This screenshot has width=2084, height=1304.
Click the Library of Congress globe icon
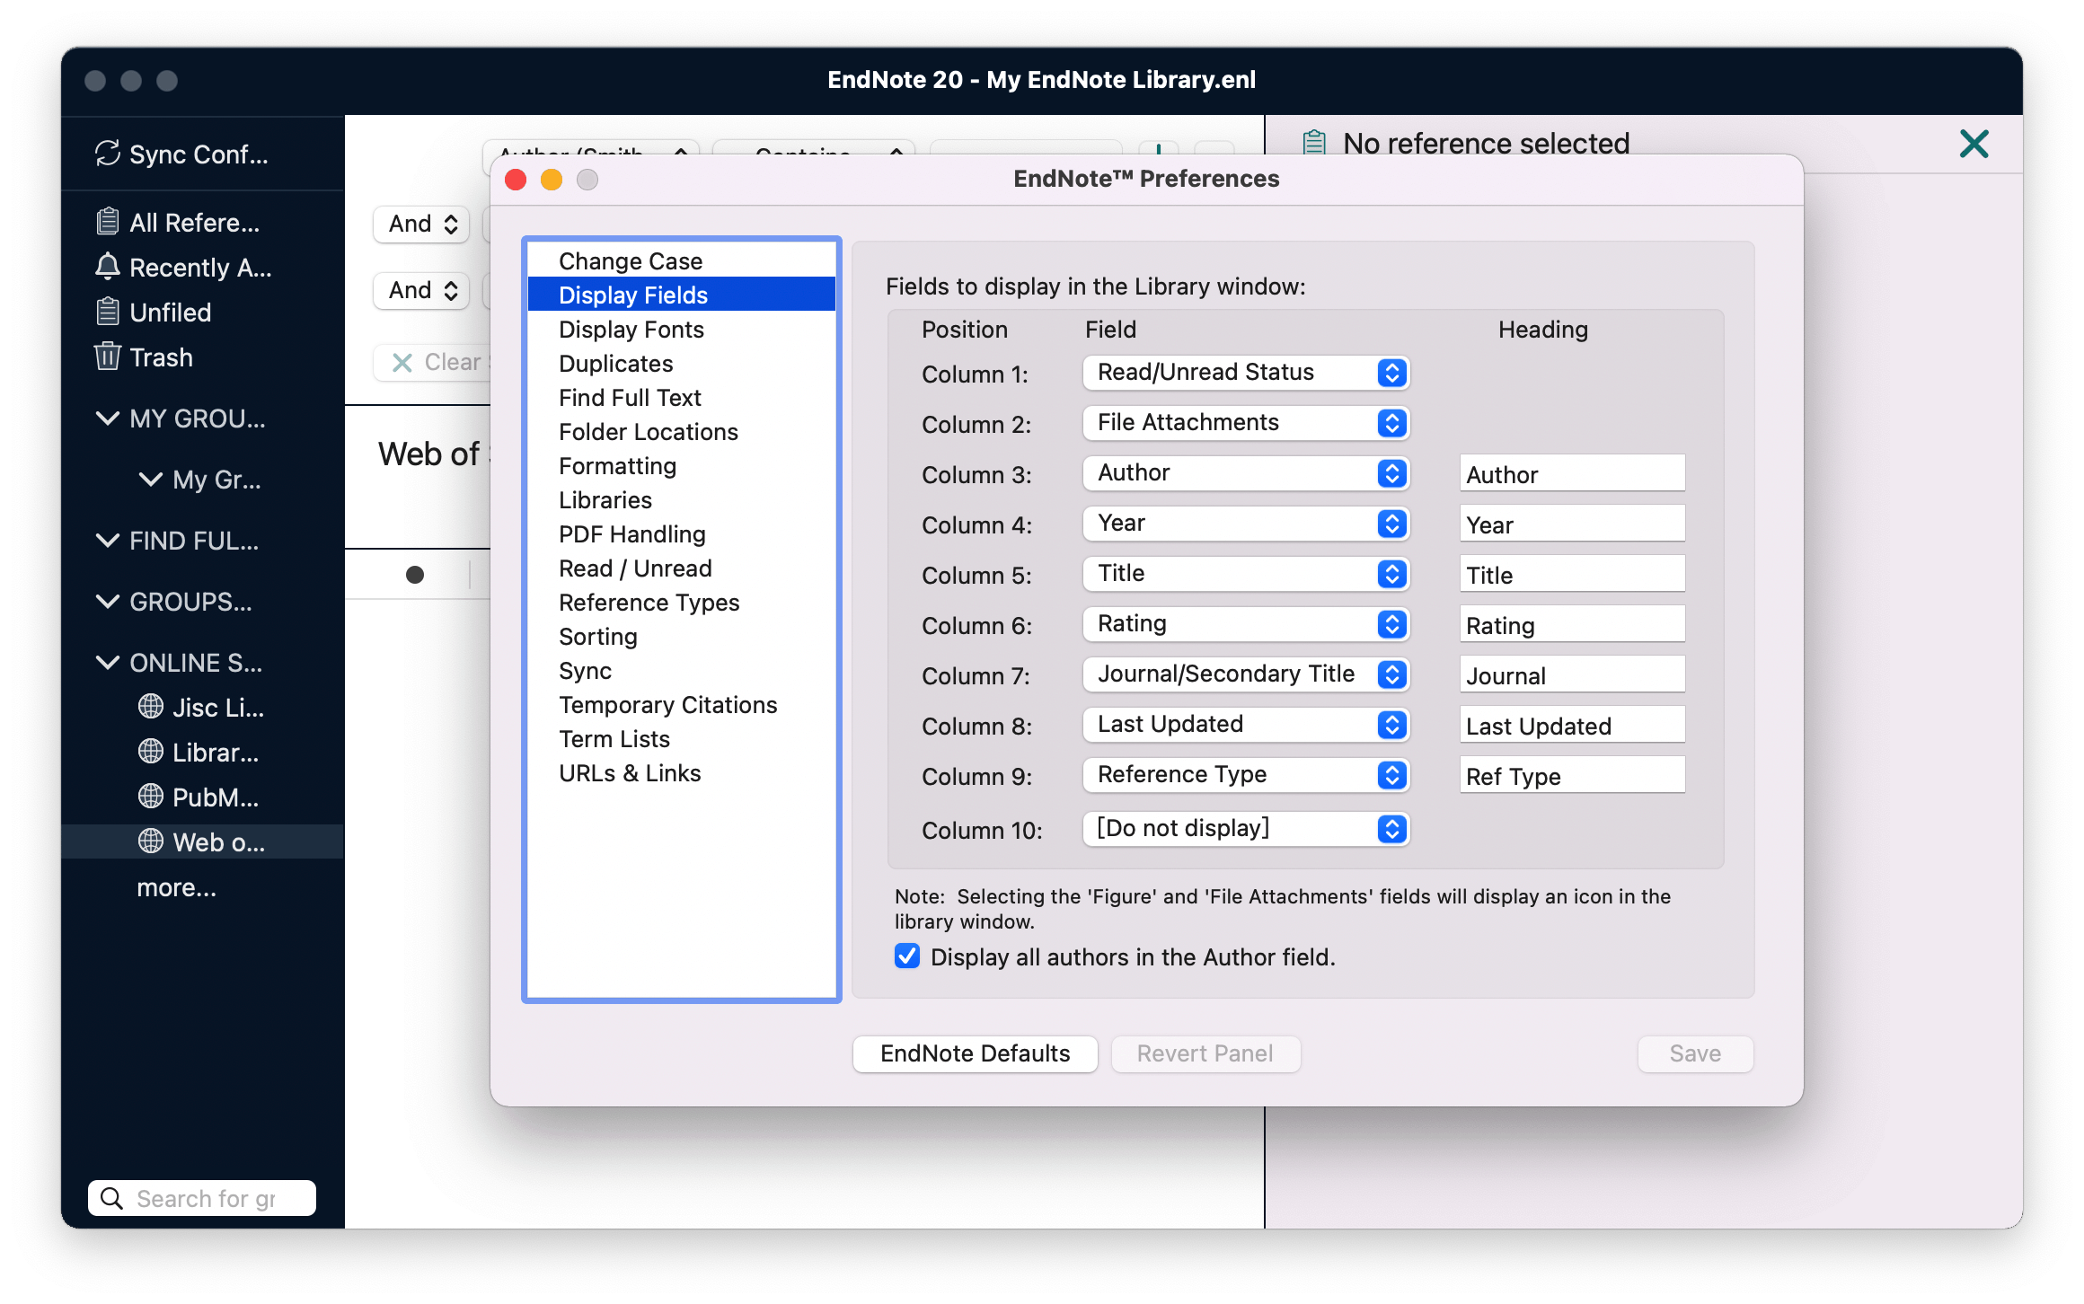150,752
